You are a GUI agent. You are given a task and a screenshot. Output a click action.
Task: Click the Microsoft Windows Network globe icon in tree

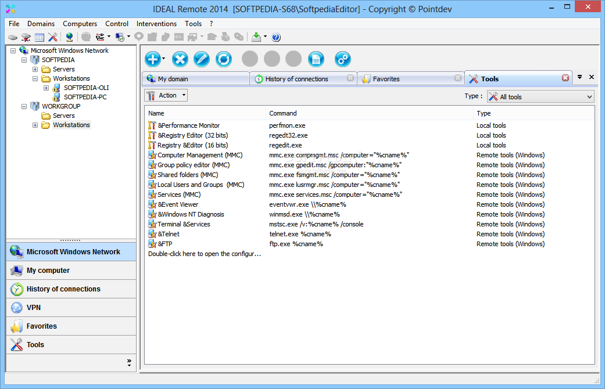24,51
